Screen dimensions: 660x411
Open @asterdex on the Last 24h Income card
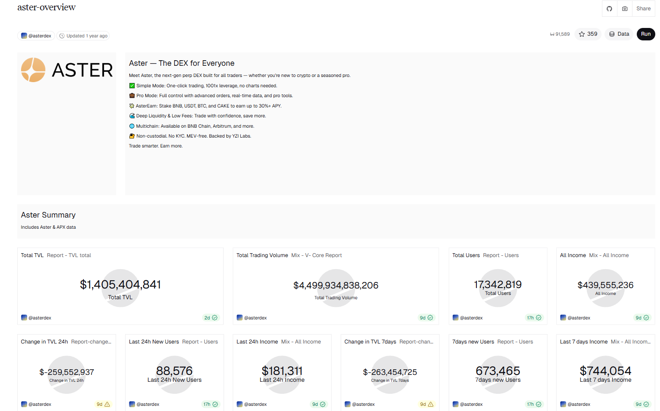click(252, 404)
